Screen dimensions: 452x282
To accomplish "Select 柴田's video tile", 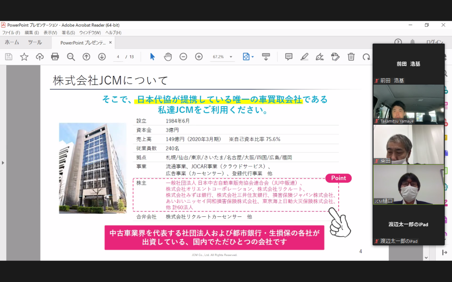I will click(408, 144).
